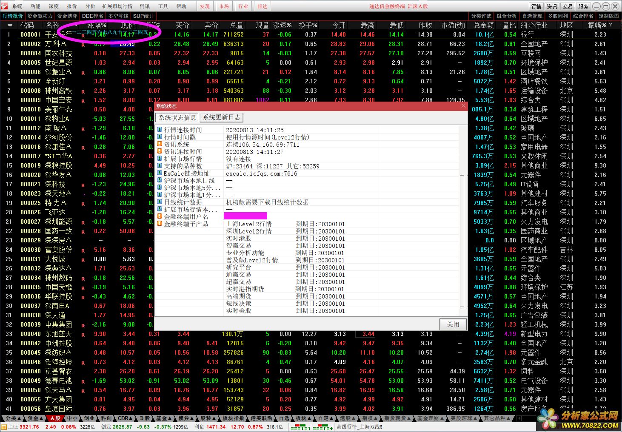622x432 pixels.
Task: Open the 深度 menu
Action: (54, 6)
